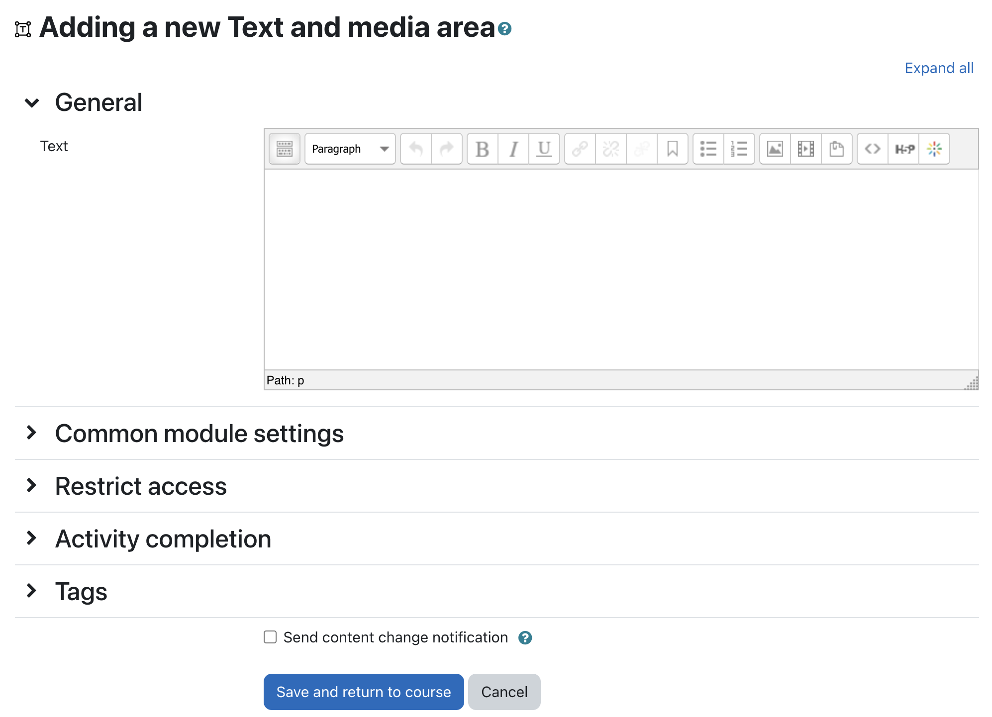
Task: Open the insert image dialog
Action: [x=775, y=149]
